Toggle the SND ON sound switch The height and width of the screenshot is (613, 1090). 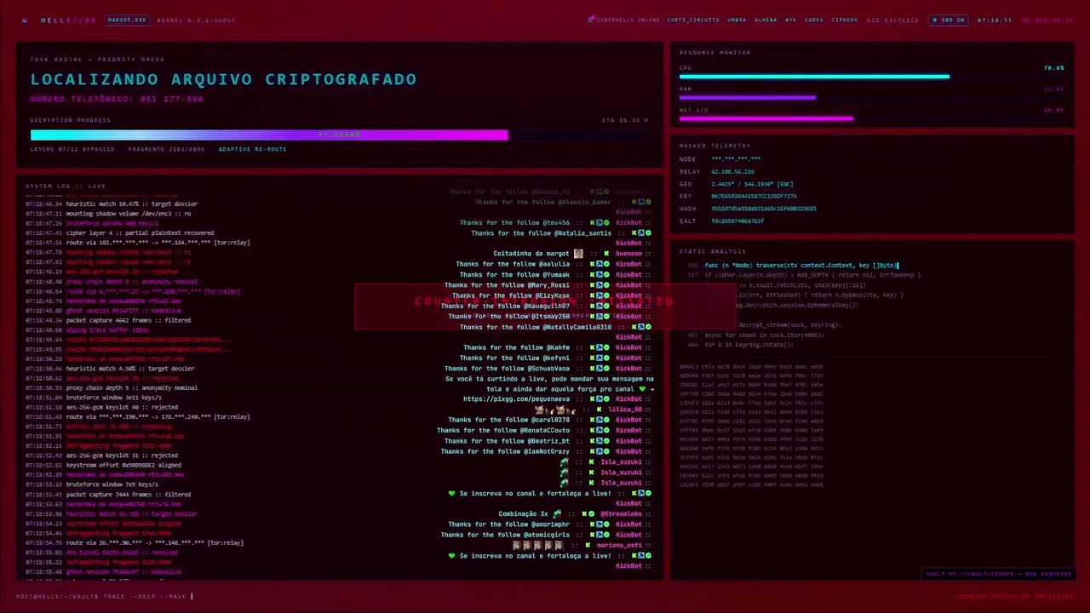click(x=948, y=20)
